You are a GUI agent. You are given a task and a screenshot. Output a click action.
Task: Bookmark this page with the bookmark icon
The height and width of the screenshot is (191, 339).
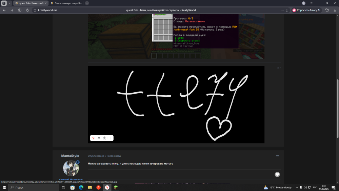pos(287,10)
